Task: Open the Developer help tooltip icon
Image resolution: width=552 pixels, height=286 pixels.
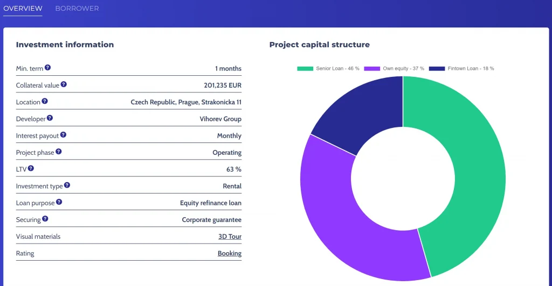Action: [50, 118]
